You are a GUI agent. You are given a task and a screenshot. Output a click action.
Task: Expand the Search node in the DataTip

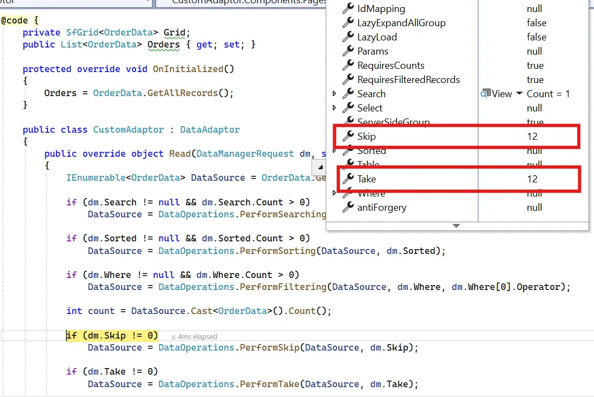(334, 93)
